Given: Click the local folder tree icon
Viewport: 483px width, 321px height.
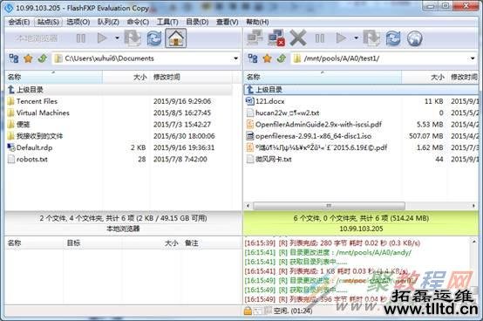Looking at the screenshot, I should (14, 58).
